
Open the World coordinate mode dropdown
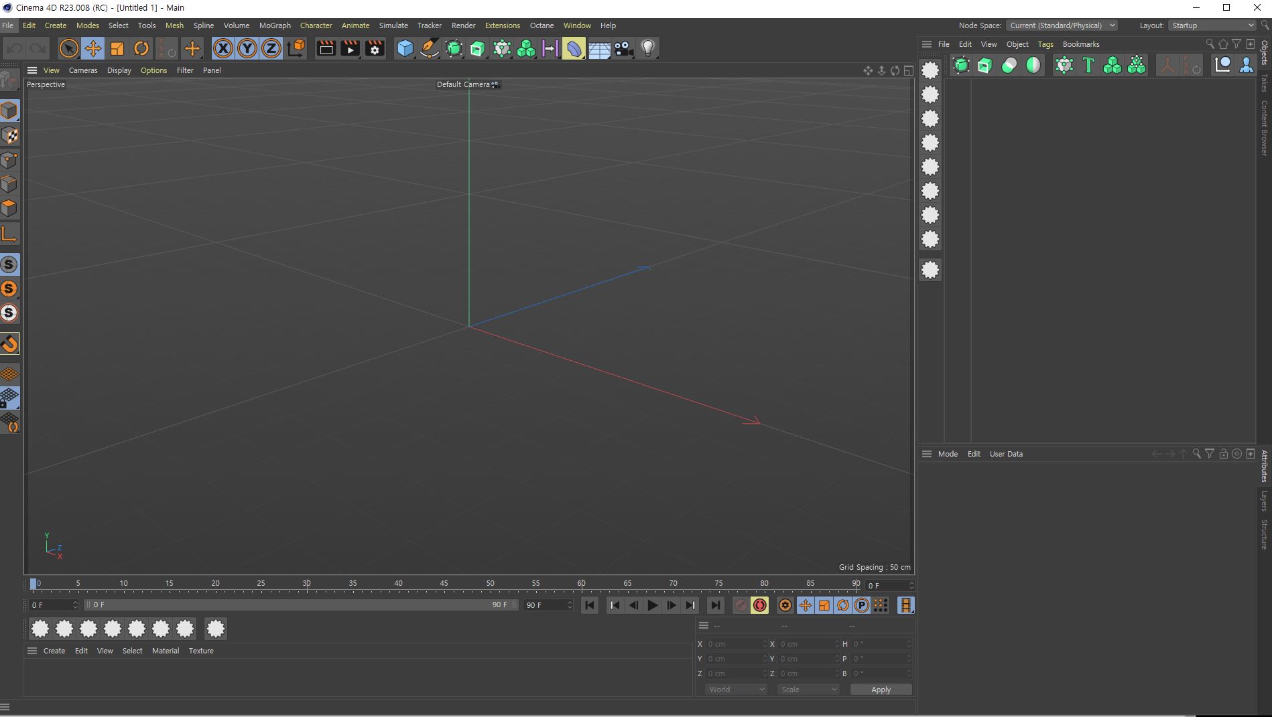(735, 690)
